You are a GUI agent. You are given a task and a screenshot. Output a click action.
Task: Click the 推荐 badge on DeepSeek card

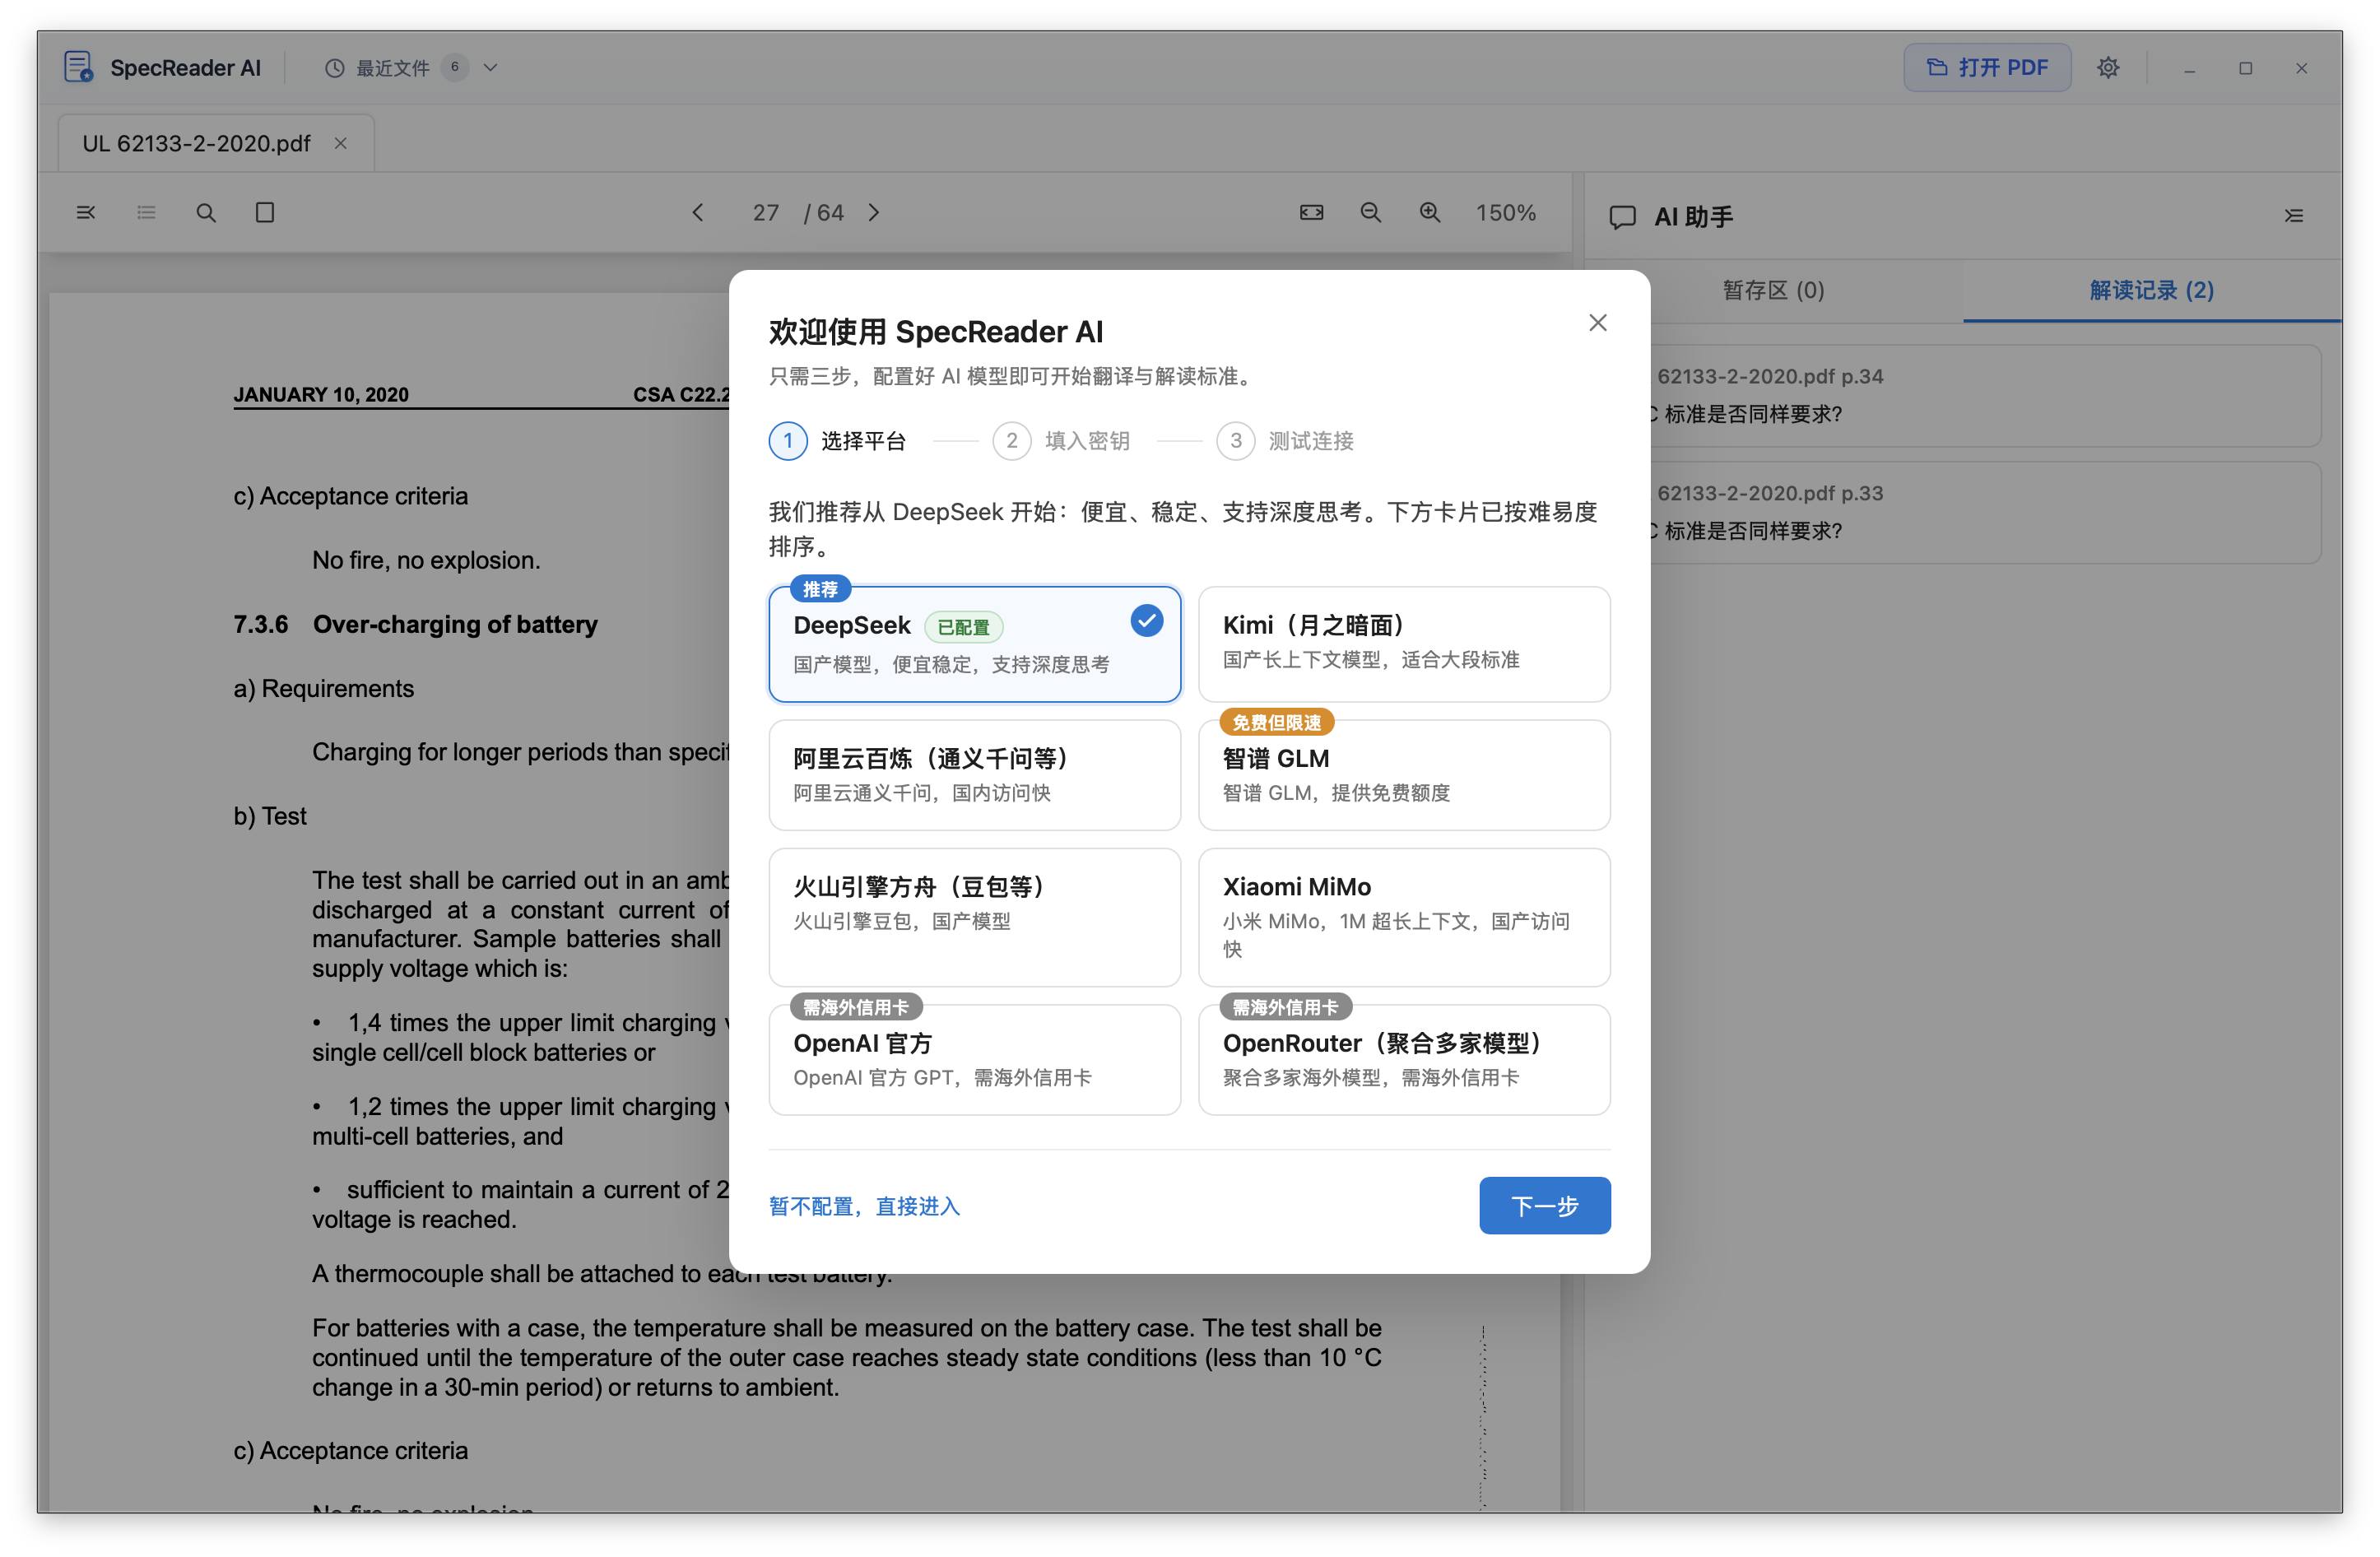[820, 589]
